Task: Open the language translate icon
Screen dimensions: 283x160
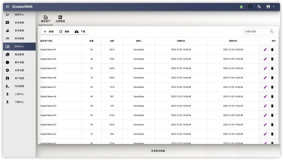Action: click(259, 7)
